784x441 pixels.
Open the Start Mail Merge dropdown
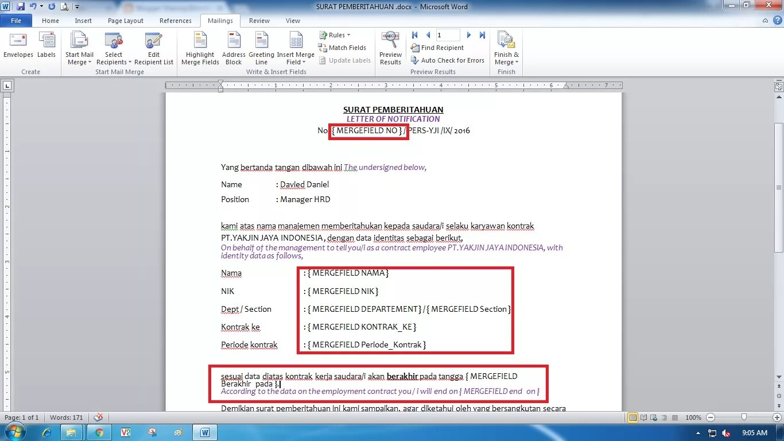click(x=79, y=48)
